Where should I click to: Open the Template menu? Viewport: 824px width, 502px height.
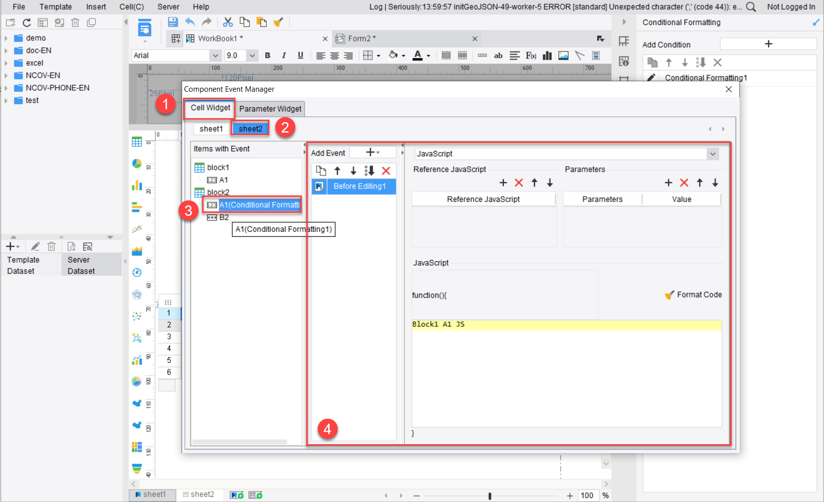pos(56,7)
